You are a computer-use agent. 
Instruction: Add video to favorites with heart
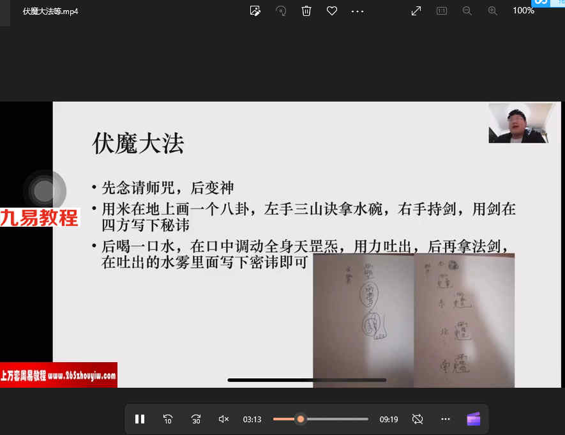click(x=331, y=11)
